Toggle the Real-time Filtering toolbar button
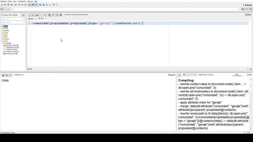Screen dimensions: 253x142 (x=30, y=5)
